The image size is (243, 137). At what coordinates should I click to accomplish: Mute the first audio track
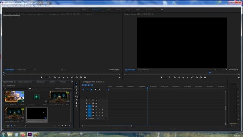point(96,110)
